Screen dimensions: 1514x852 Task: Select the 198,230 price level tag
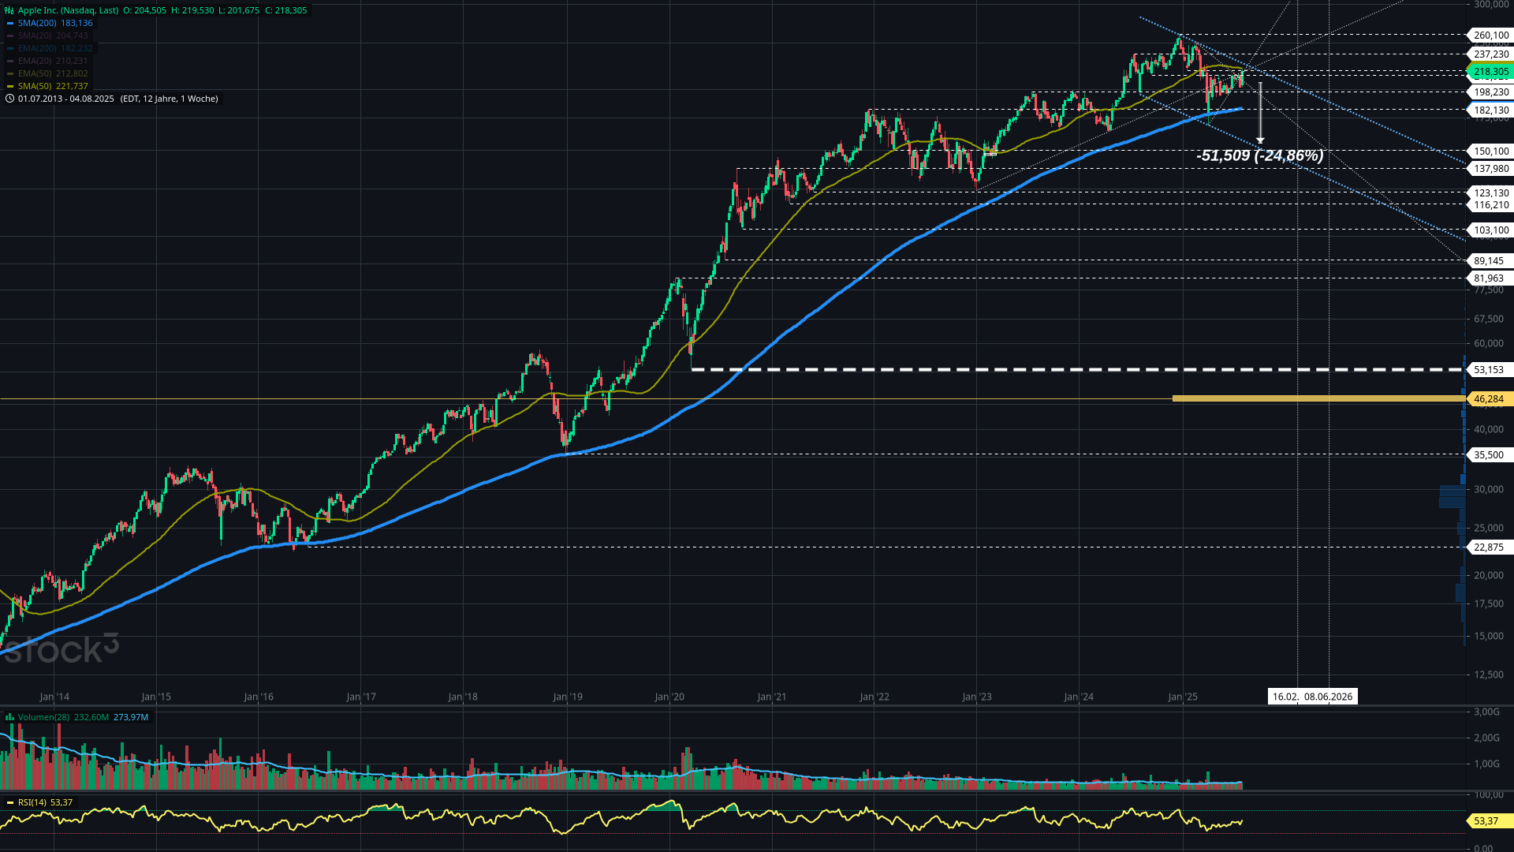(x=1490, y=92)
